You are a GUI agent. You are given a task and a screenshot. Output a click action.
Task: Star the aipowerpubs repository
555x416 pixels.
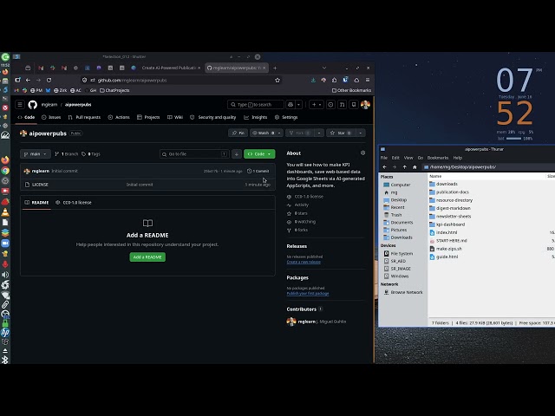[341, 133]
